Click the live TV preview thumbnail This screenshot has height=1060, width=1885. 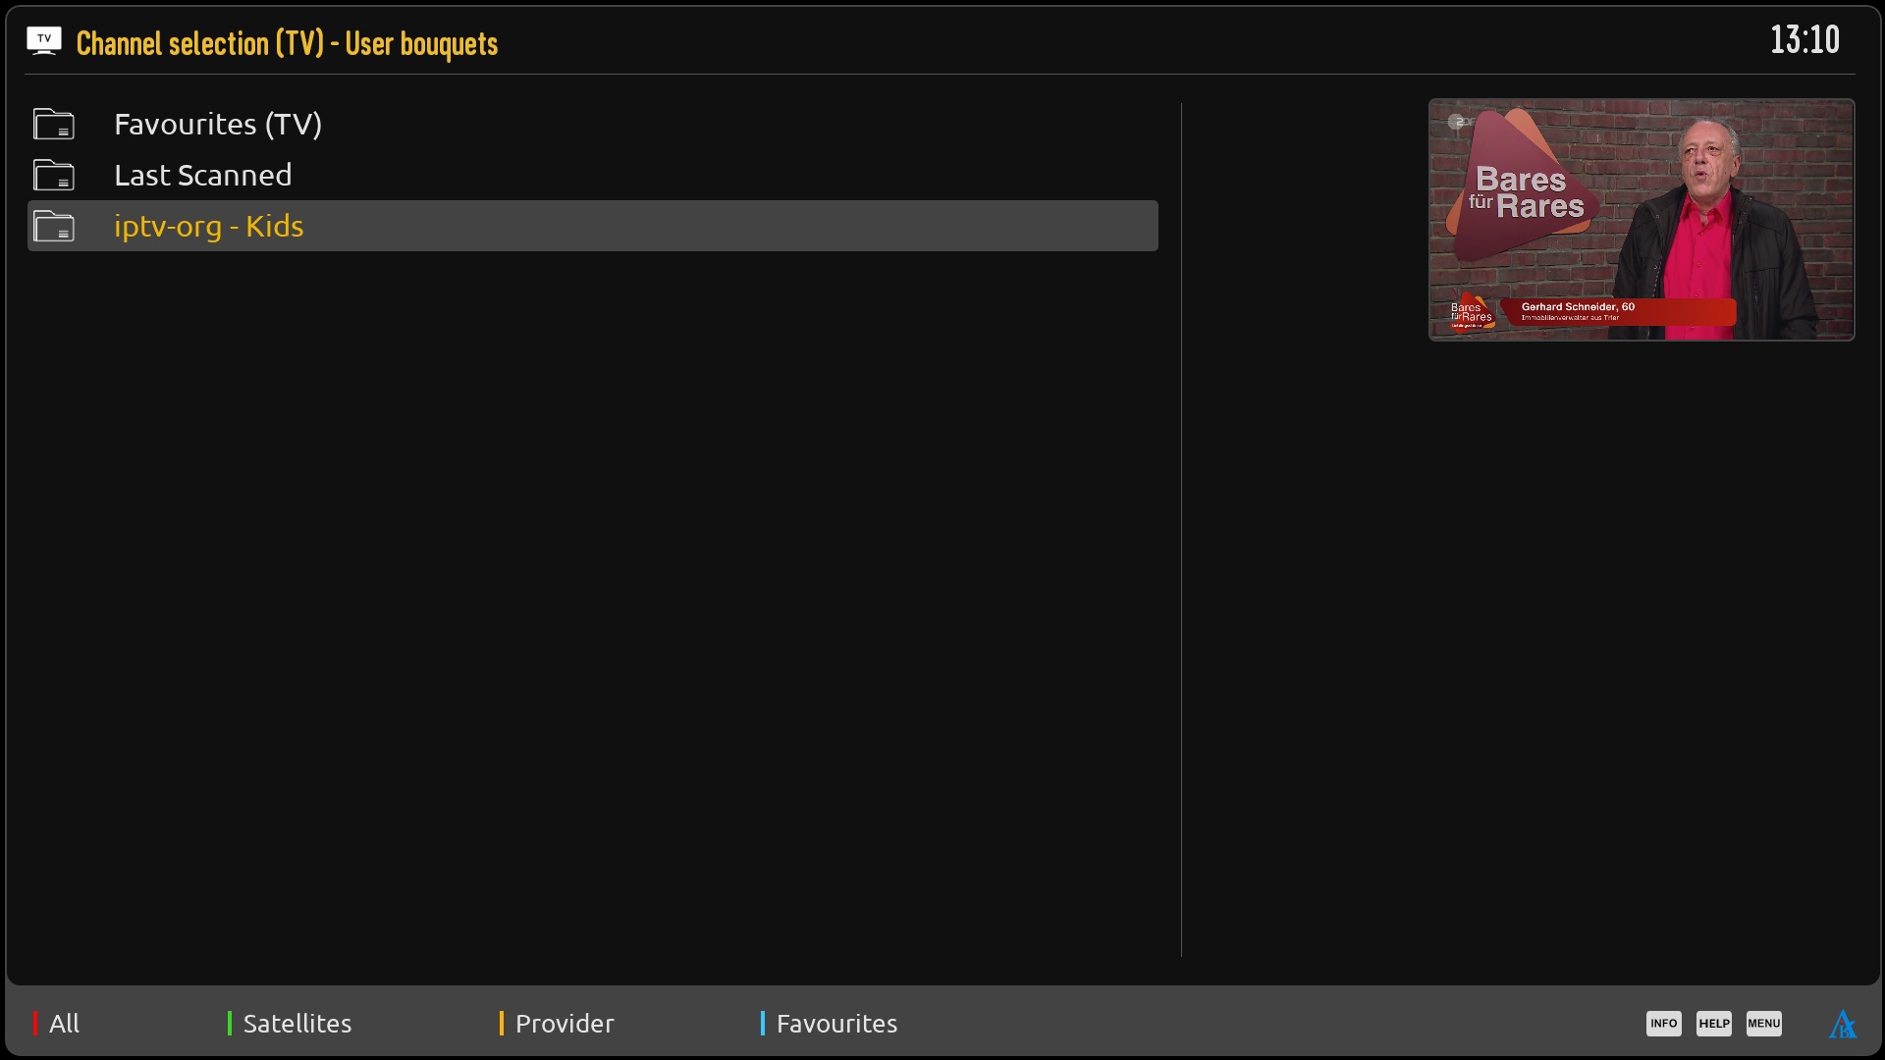[1642, 220]
